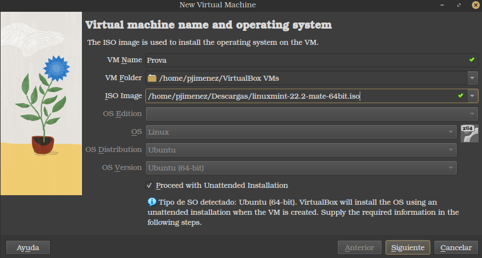482x258 pixels.
Task: Click the blue info icon beside detected OS message
Action: point(152,201)
